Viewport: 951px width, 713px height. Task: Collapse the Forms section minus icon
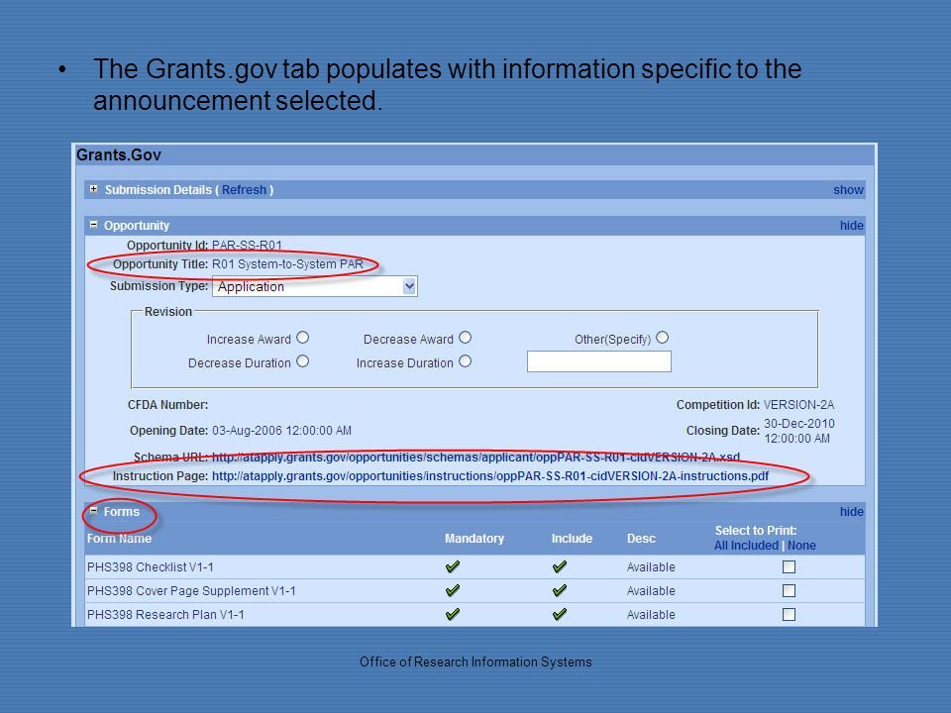click(x=93, y=511)
